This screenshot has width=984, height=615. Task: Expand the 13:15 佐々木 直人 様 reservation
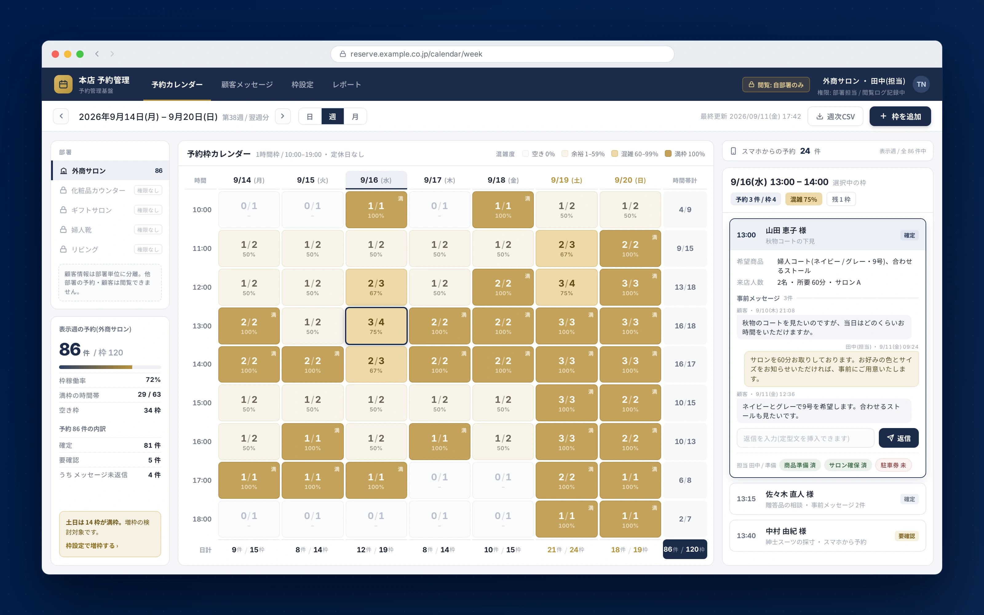tap(827, 499)
